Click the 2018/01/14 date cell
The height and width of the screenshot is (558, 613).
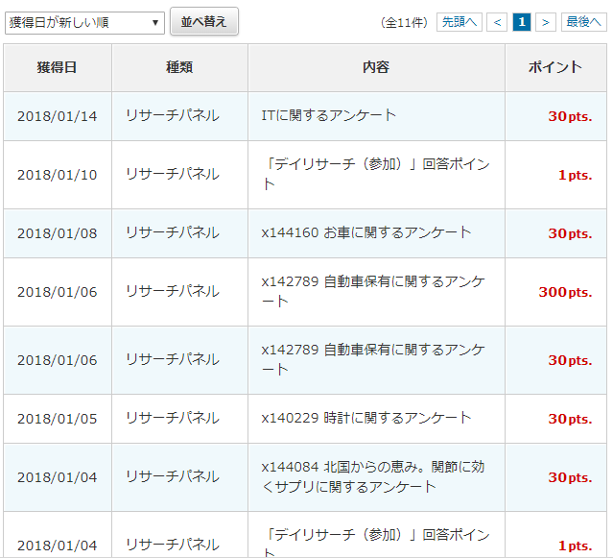(57, 116)
